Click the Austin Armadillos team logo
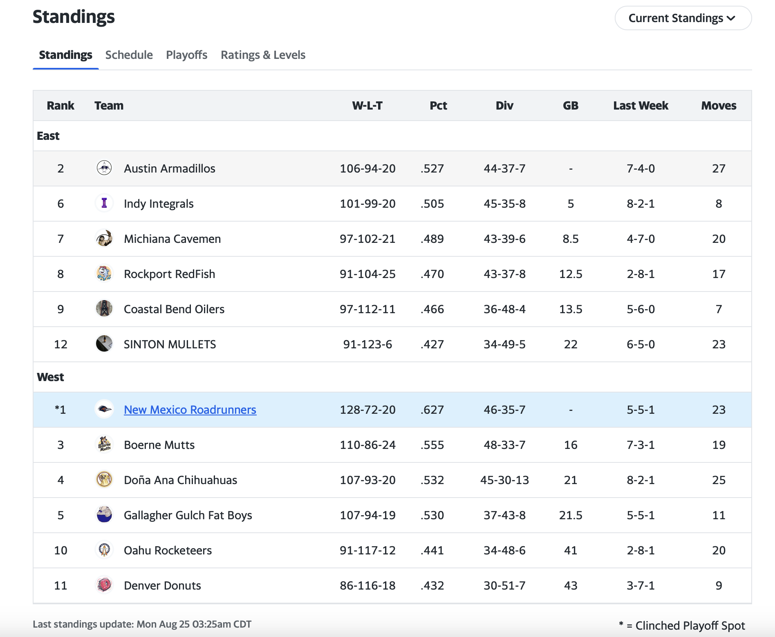Viewport: 775px width, 637px height. coord(104,168)
